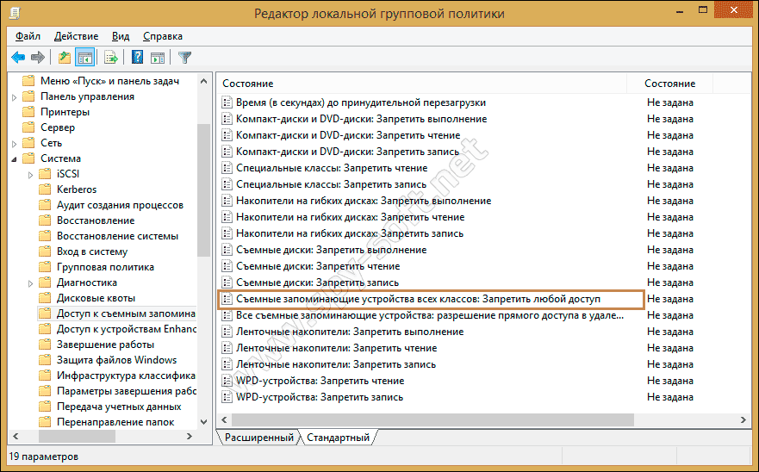Click the Export list toolbar icon
The height and width of the screenshot is (472, 759).
110,58
